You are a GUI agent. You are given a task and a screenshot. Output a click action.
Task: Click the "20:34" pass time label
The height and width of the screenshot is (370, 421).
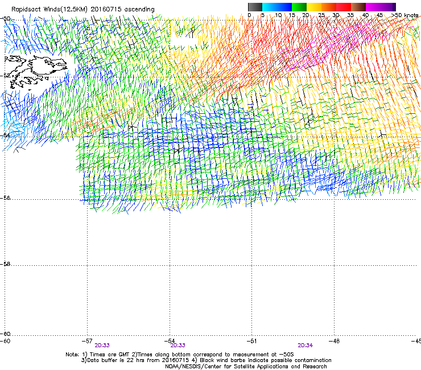pyautogui.click(x=306, y=346)
